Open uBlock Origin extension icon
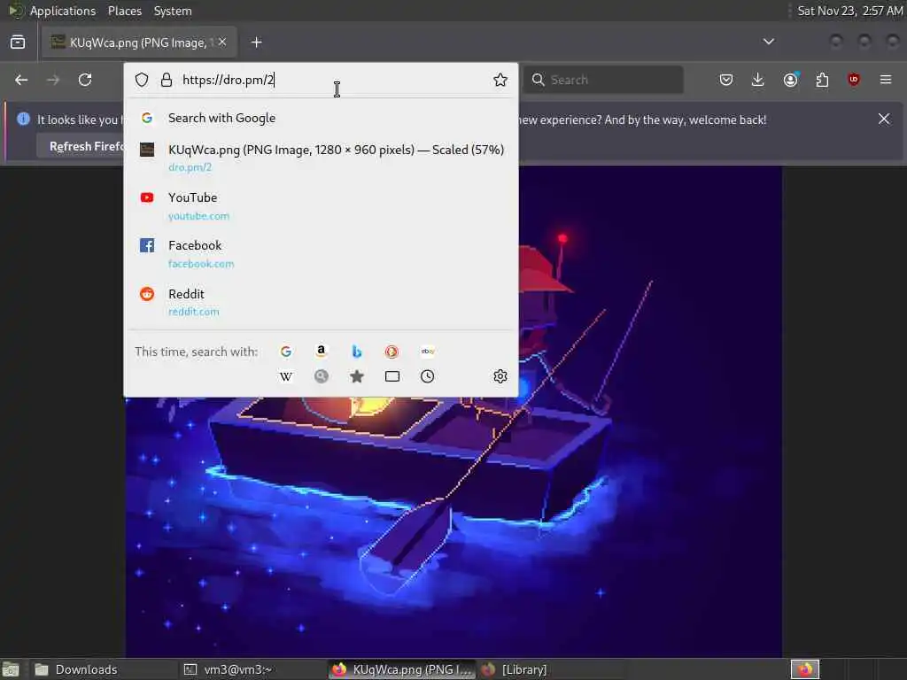Viewport: 907px width, 680px height. (x=854, y=79)
